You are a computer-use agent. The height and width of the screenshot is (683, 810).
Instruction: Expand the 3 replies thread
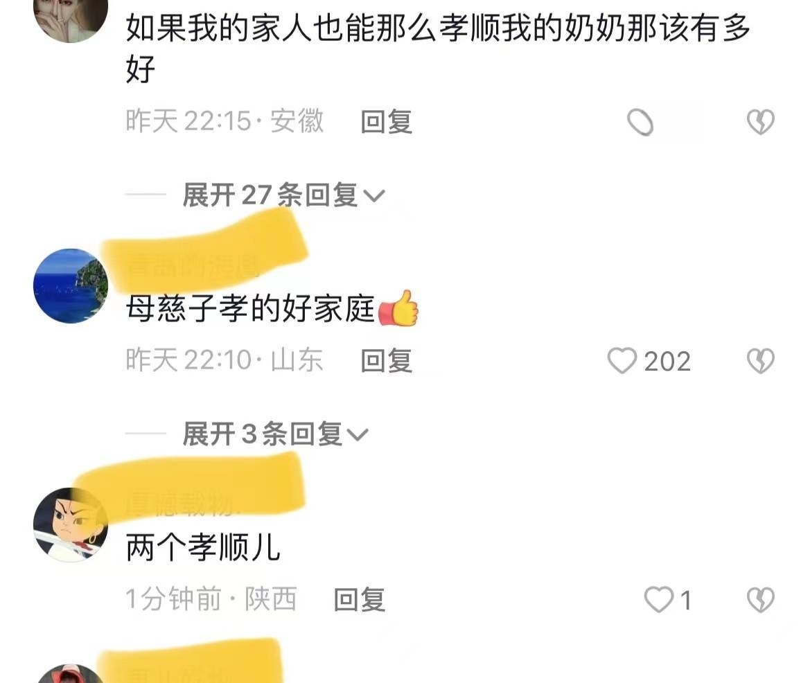tap(275, 434)
